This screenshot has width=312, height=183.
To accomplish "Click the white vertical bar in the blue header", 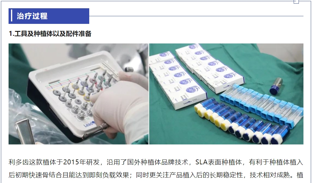I will [x=12, y=16].
